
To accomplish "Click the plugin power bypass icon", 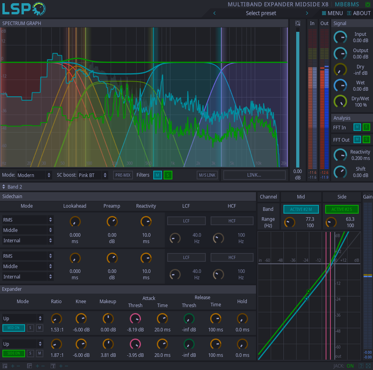I will point(367,4).
